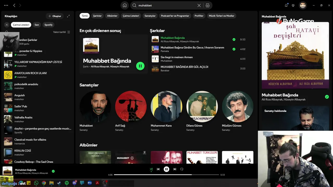
Task: Open Valhalla Avaits playlist
Action: [x=38, y=119]
